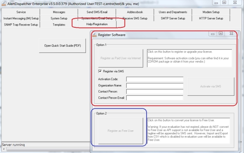Viewport: 244px width, 153px height.
Task: Maximize the AlertDispatcher main window
Action: click(224, 3)
